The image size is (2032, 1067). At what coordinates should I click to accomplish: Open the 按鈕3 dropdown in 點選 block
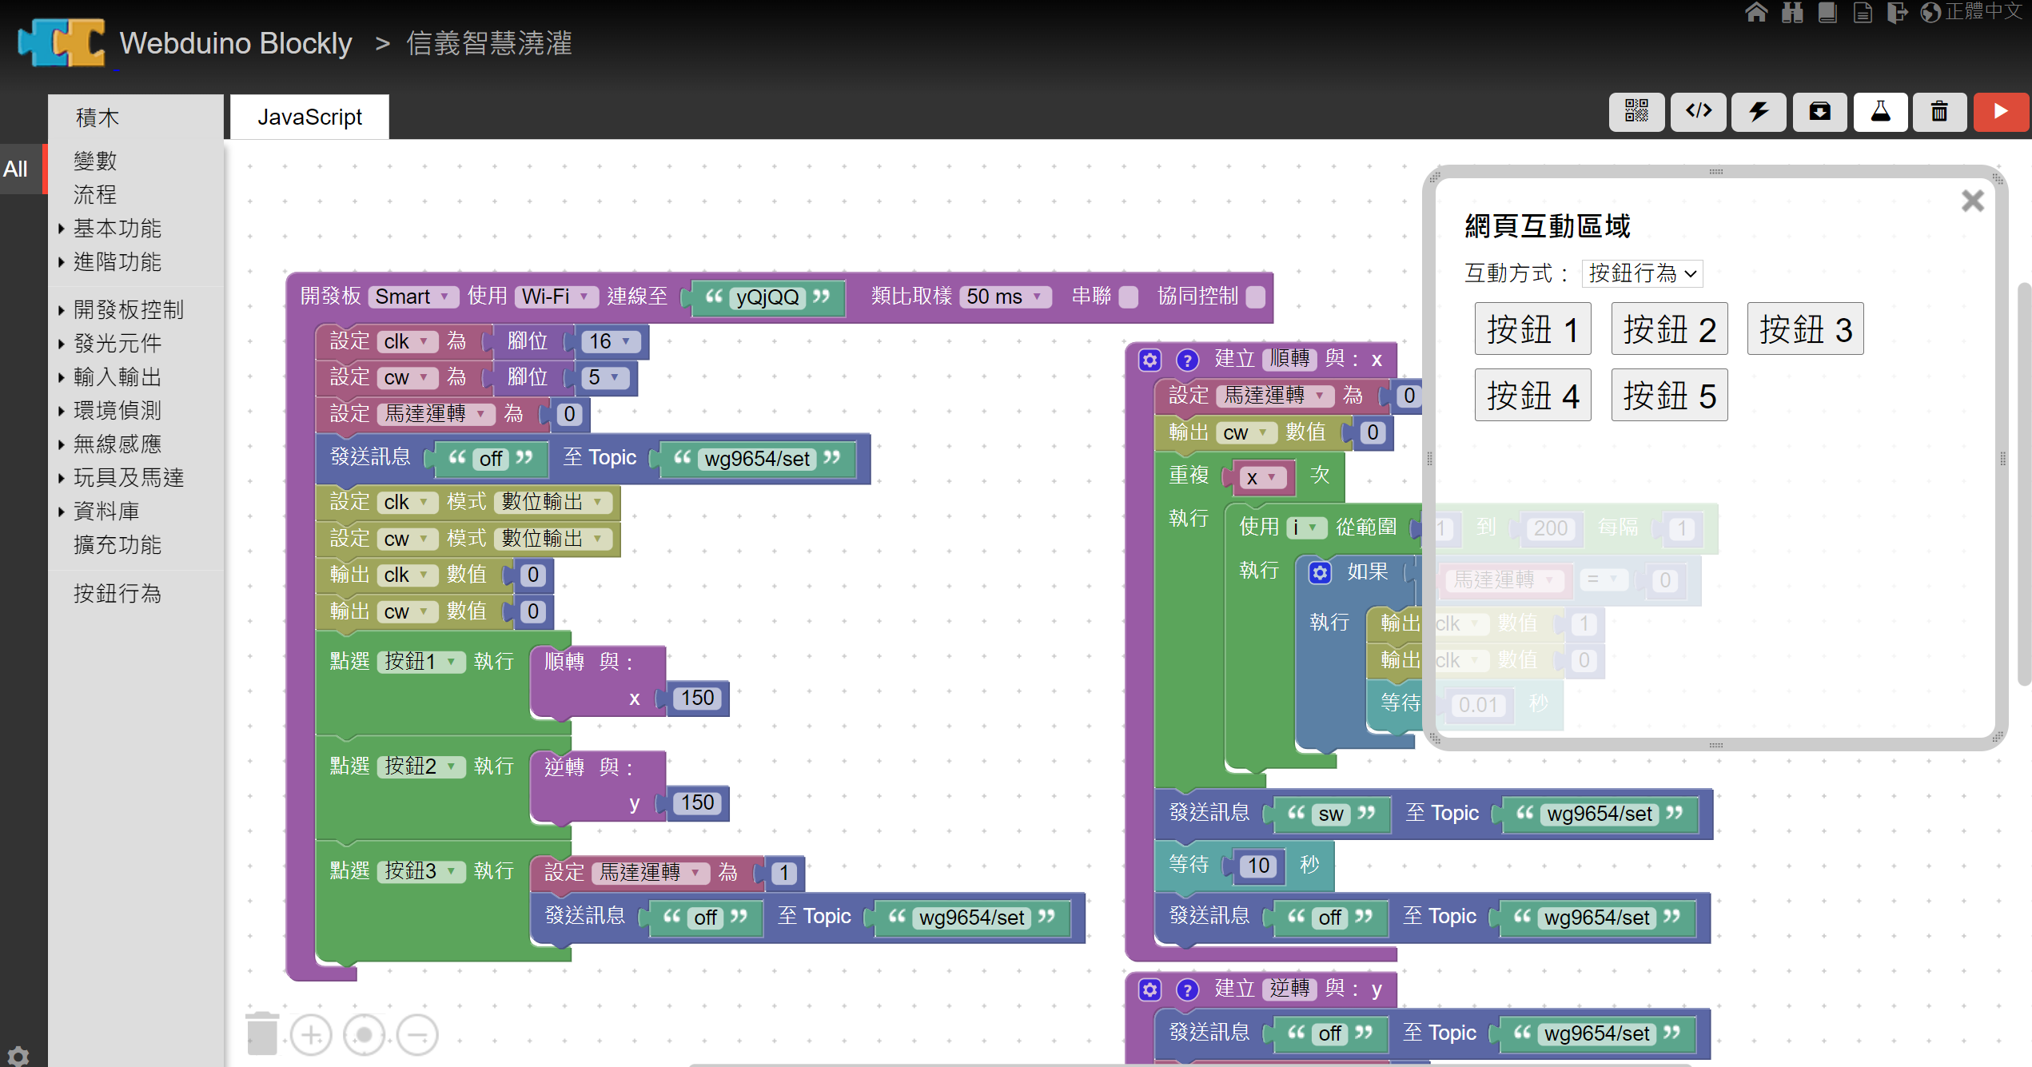[x=420, y=871]
